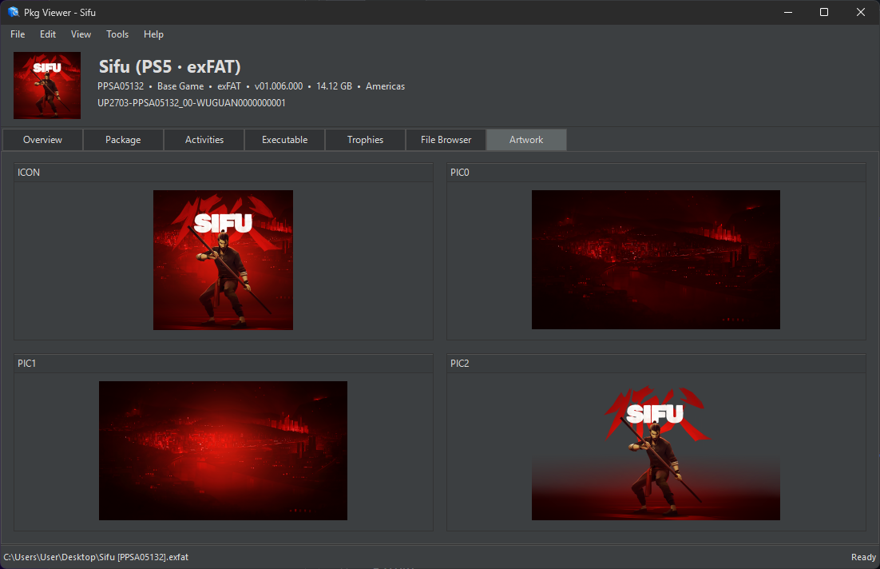Open the File menu
The height and width of the screenshot is (569, 880).
[x=18, y=34]
